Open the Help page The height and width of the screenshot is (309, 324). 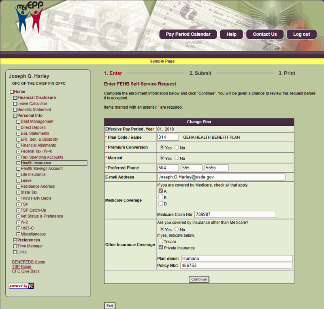click(231, 34)
